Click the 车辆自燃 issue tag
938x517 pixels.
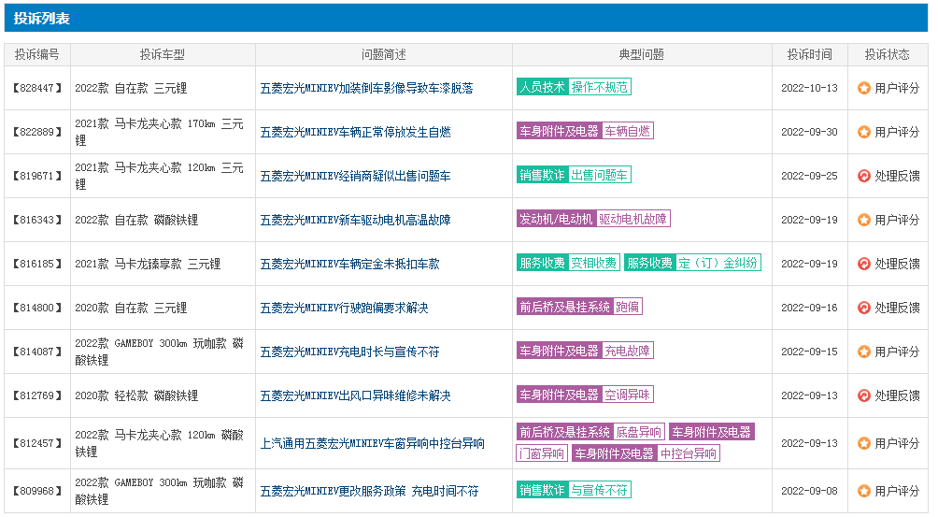[627, 131]
